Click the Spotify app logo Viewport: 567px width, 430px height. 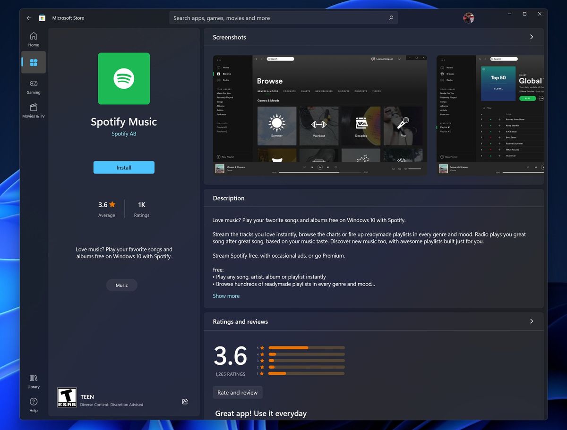(x=123, y=78)
